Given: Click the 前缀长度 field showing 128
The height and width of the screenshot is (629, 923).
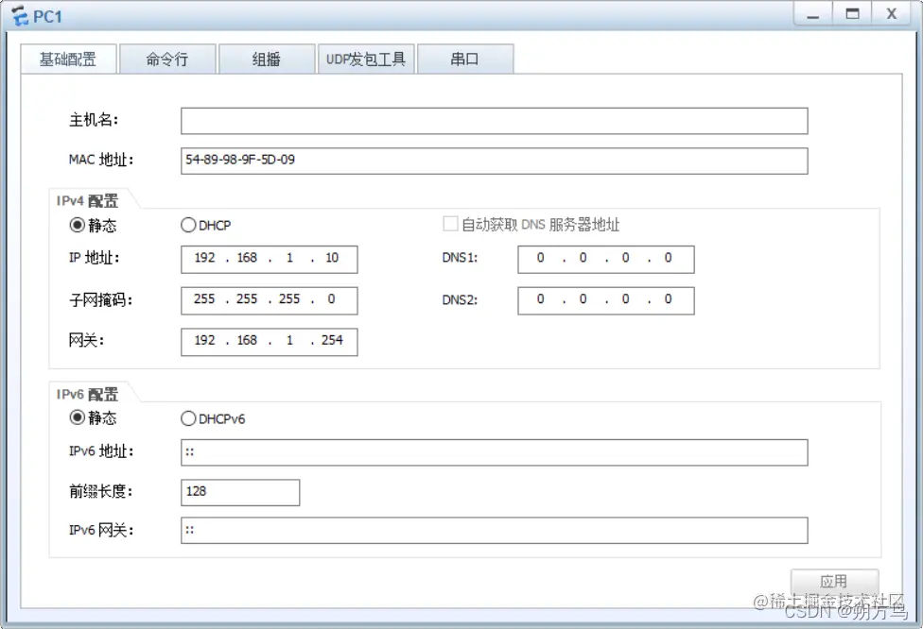Looking at the screenshot, I should click(x=240, y=492).
